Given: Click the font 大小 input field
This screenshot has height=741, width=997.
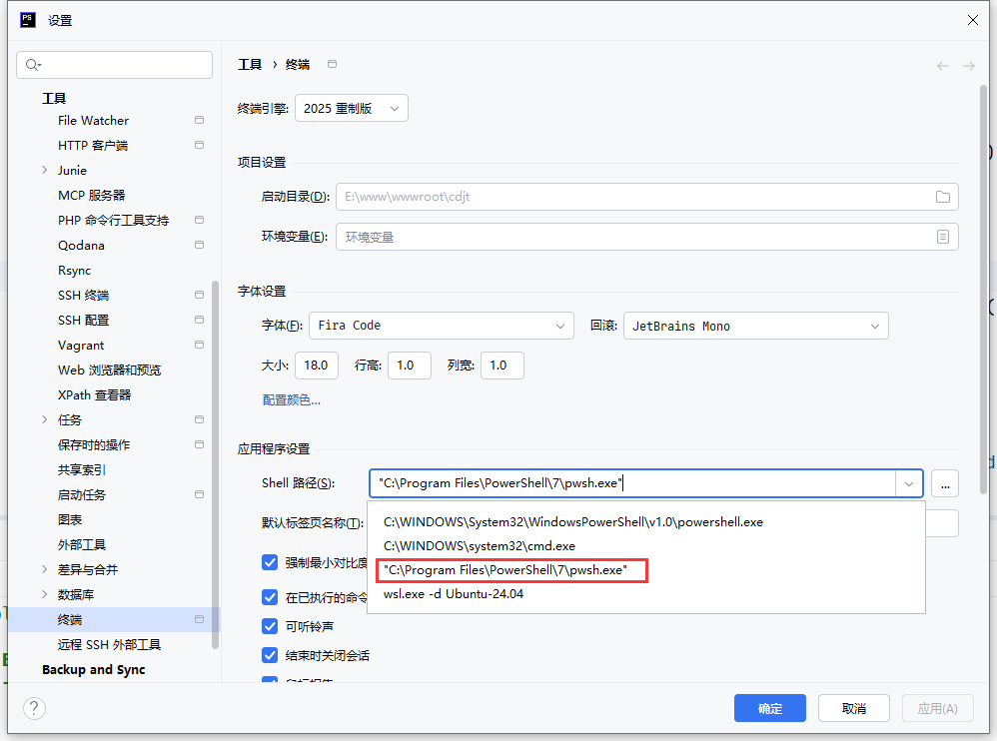Looking at the screenshot, I should click(x=317, y=366).
